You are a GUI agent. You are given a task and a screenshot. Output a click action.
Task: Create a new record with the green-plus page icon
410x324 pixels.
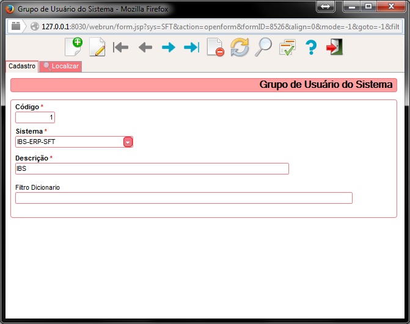74,47
